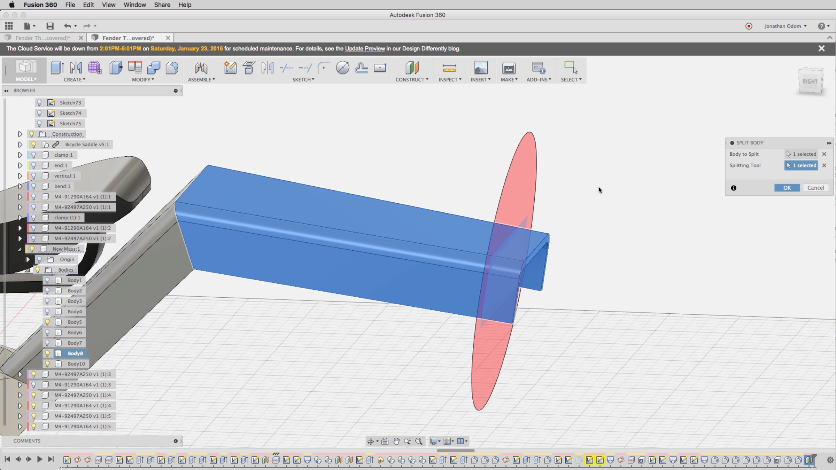Screen dimensions: 836x470
Task: Open the Pan hand tool
Action: tap(396, 441)
